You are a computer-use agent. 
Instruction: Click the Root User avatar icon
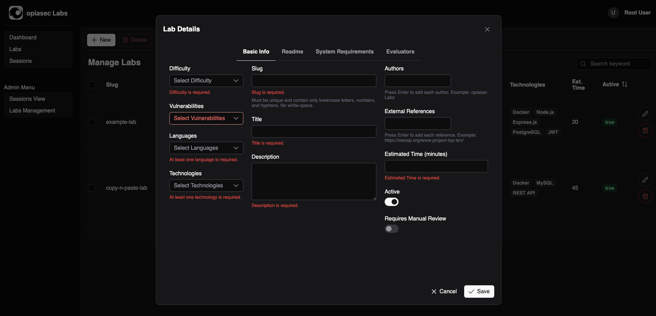point(613,13)
